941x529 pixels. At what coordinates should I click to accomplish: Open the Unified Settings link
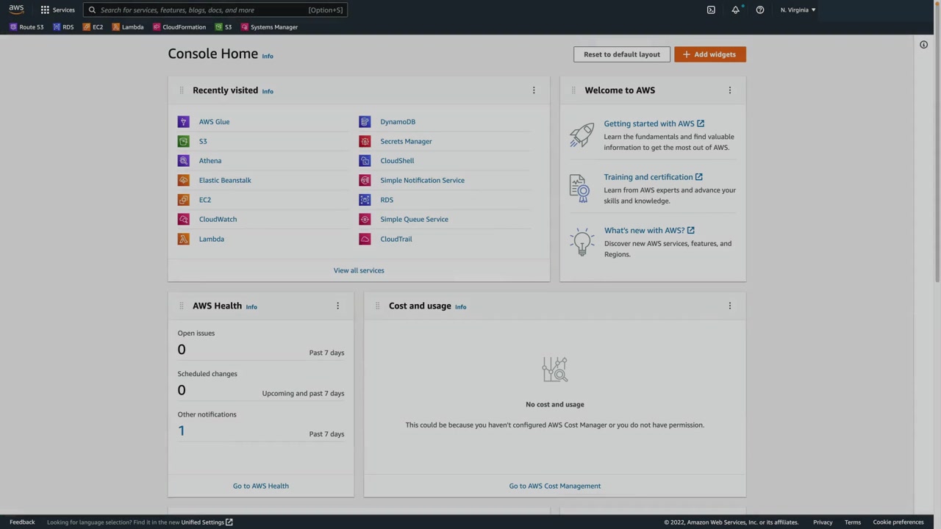207,522
